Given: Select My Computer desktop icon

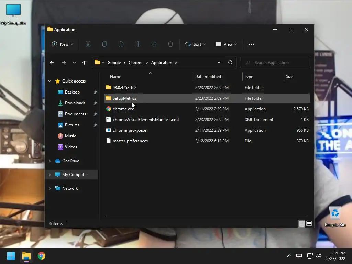Looking at the screenshot, I should click(x=13, y=14).
